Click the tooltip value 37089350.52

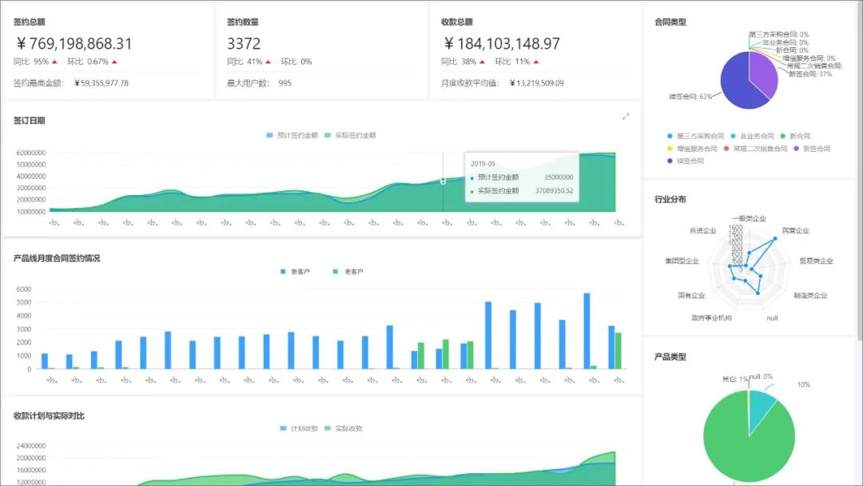555,191
